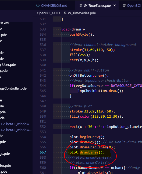The image size is (142, 174).
Task: Click commented '// plot.drawYAxis();' line
Action: pyautogui.click(x=90, y=163)
